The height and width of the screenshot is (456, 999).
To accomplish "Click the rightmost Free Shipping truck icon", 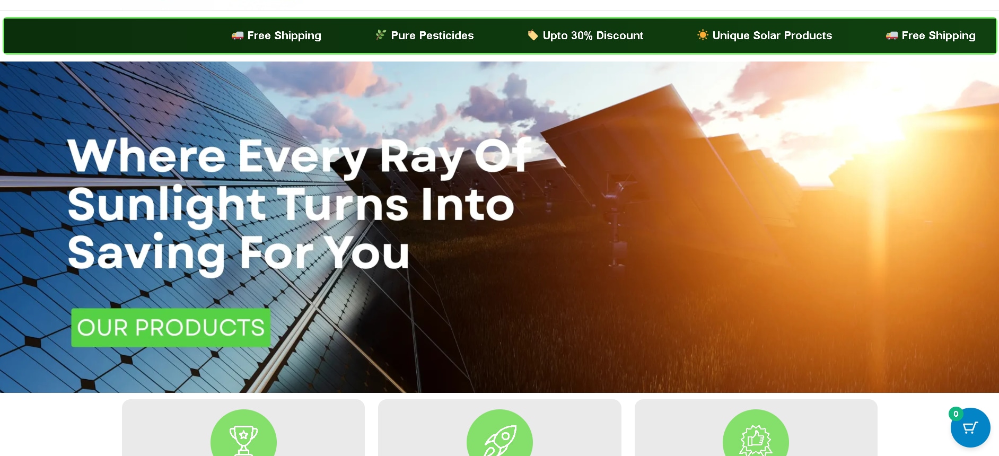I will click(x=892, y=36).
